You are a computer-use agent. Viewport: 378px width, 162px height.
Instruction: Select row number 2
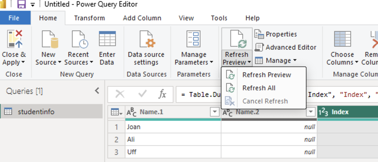point(116,139)
